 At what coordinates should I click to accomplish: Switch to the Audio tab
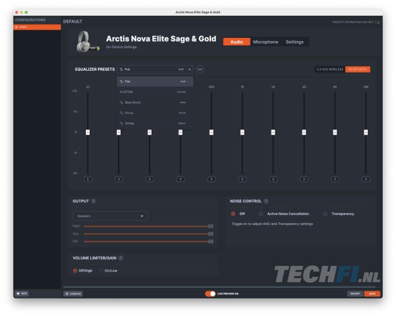(x=237, y=42)
